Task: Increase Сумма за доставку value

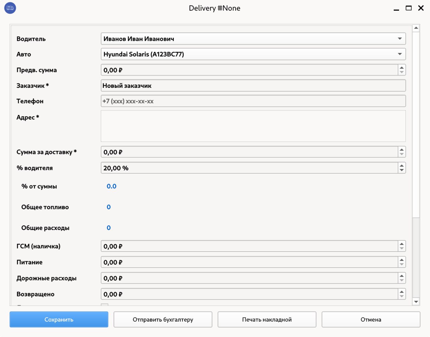Action: point(402,150)
